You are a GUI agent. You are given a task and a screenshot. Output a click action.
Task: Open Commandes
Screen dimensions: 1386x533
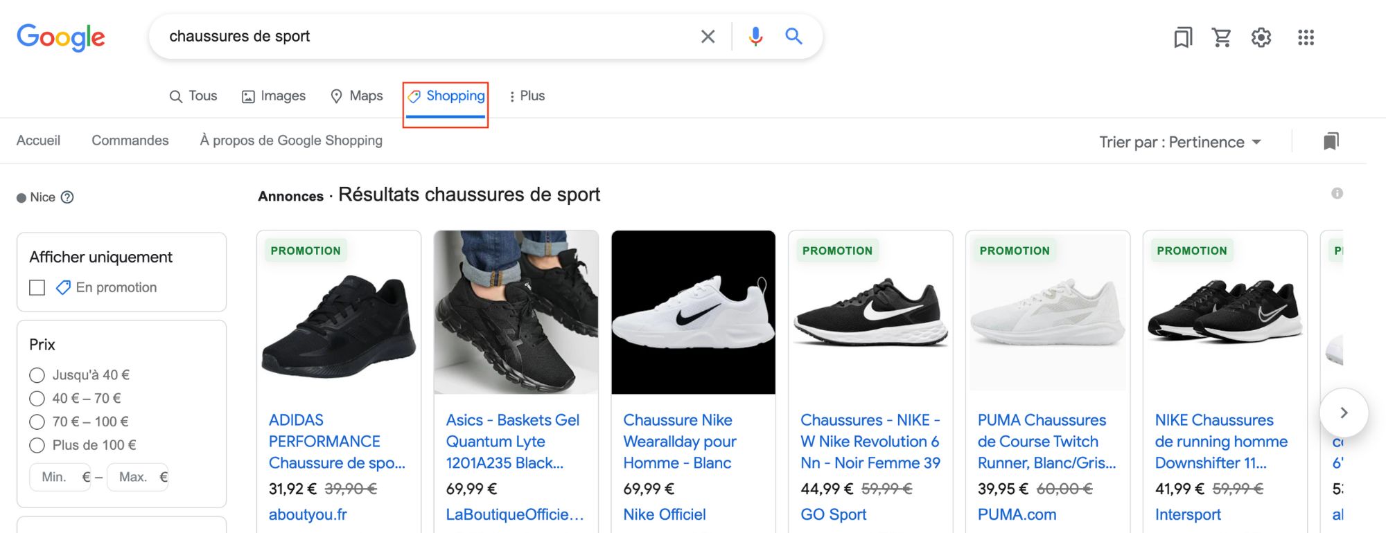tap(130, 141)
